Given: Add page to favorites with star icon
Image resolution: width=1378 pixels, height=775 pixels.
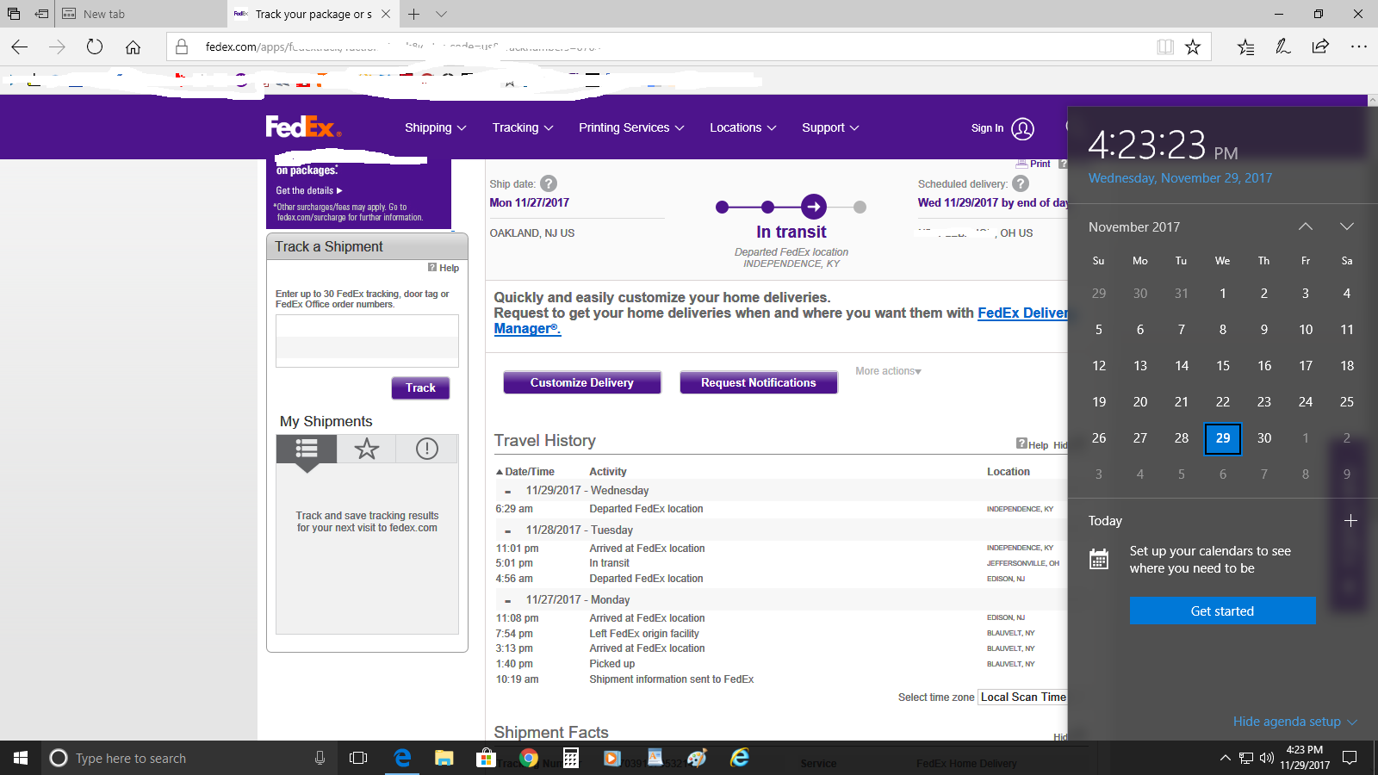Looking at the screenshot, I should pos(1193,46).
